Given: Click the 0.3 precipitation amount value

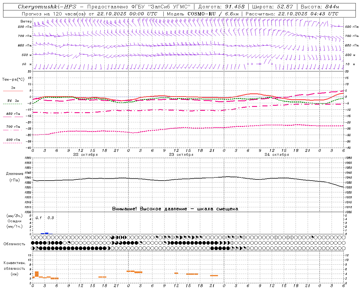Looking at the screenshot, I should pos(51,218).
